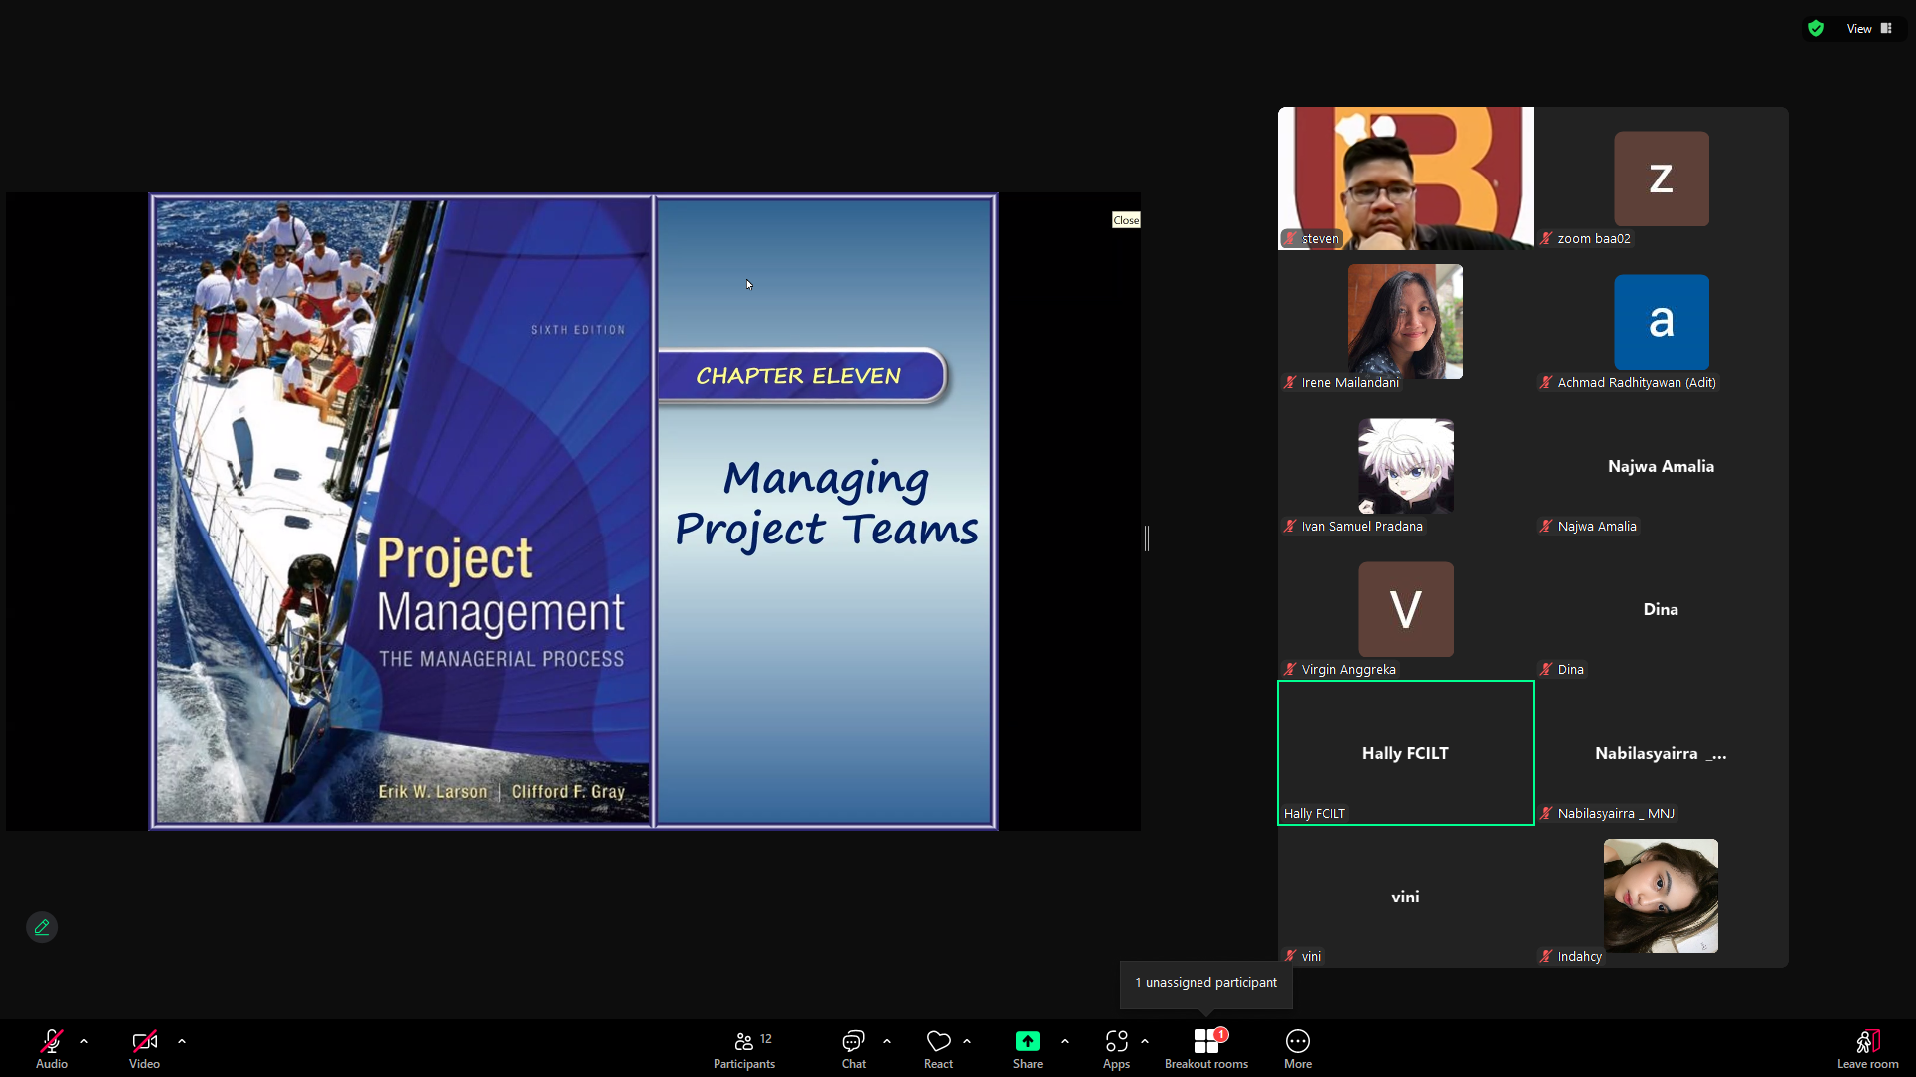Click muted mic icon beside Dina label

[x=1547, y=670]
